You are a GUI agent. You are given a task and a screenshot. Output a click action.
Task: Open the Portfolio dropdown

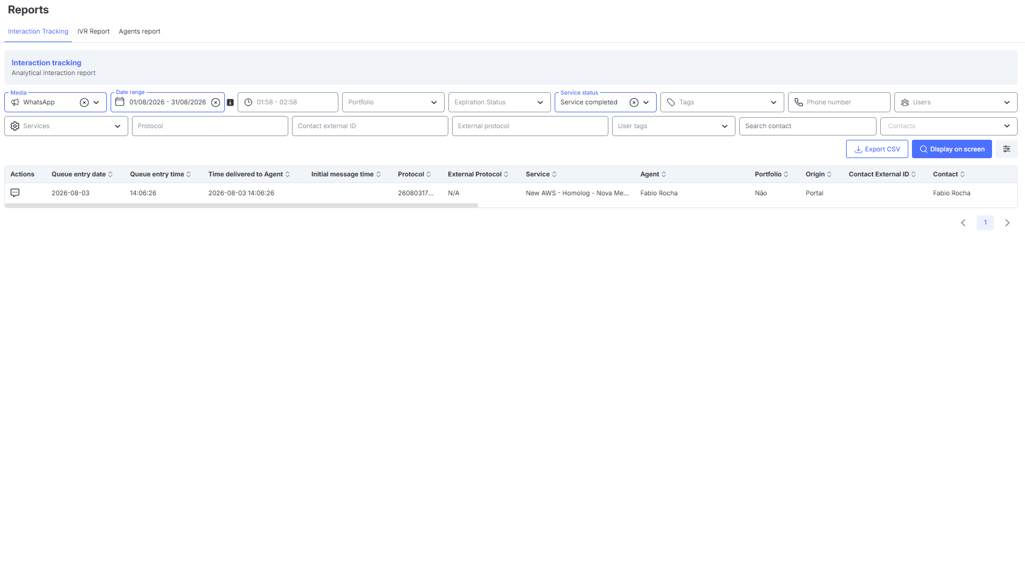click(393, 103)
